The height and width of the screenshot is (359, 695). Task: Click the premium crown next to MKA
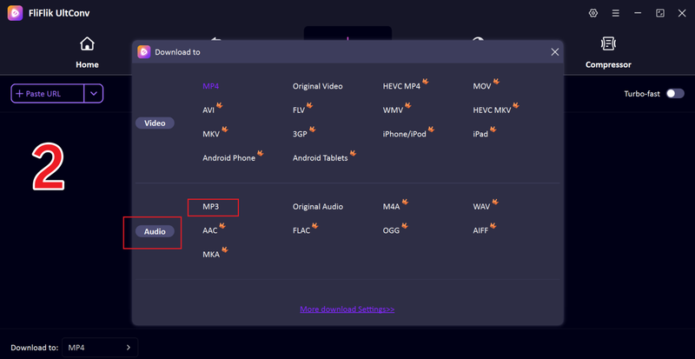pos(225,250)
